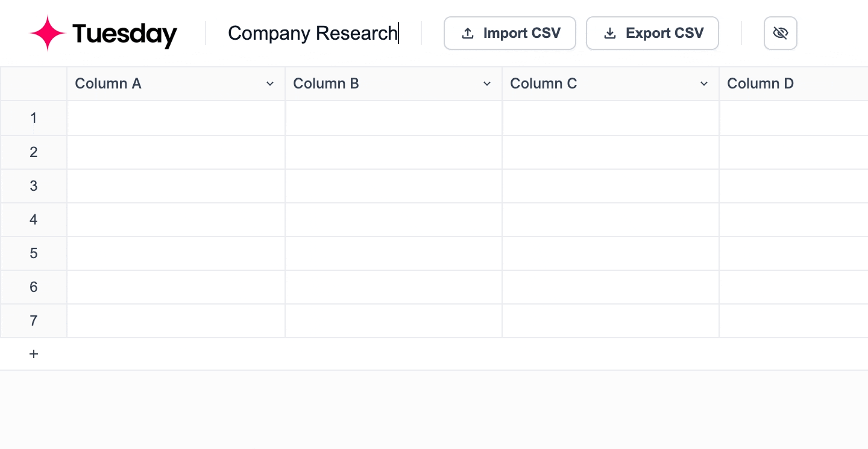This screenshot has height=449, width=868.
Task: Click the row 1 cell under Column A
Action: coord(176,118)
